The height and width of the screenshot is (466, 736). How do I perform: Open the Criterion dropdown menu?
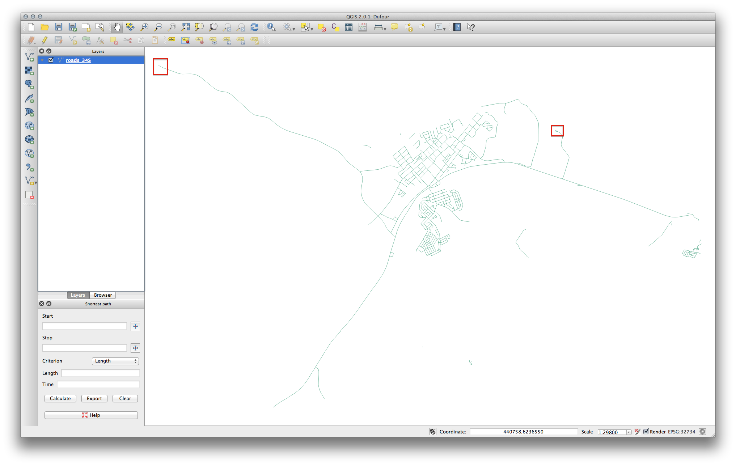pos(115,360)
